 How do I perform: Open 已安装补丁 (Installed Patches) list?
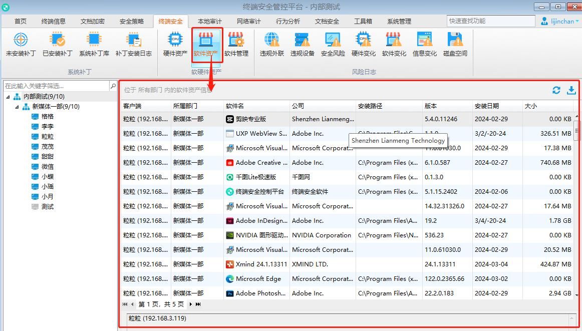tap(57, 45)
